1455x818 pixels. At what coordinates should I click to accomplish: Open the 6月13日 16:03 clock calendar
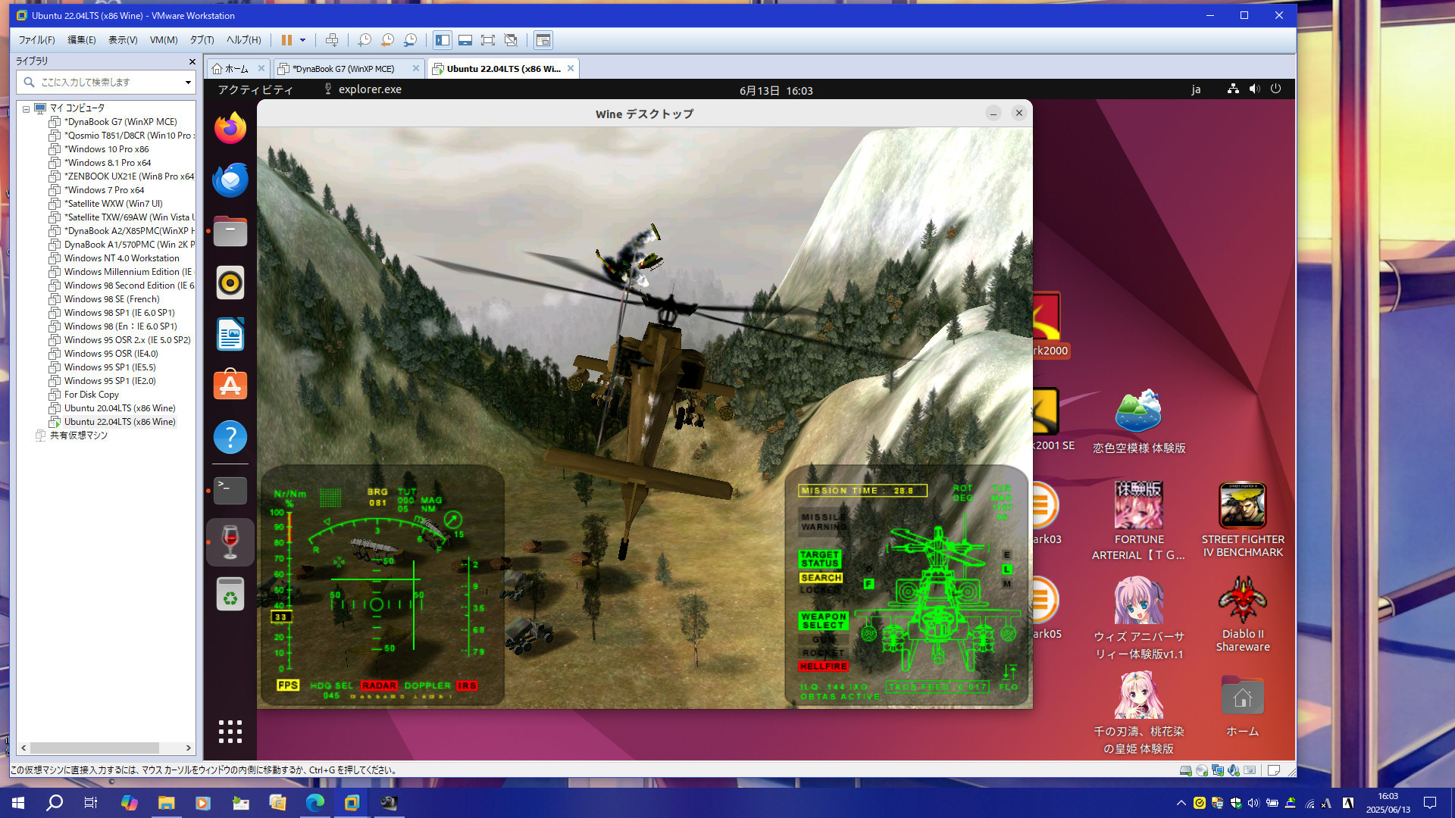pos(776,90)
